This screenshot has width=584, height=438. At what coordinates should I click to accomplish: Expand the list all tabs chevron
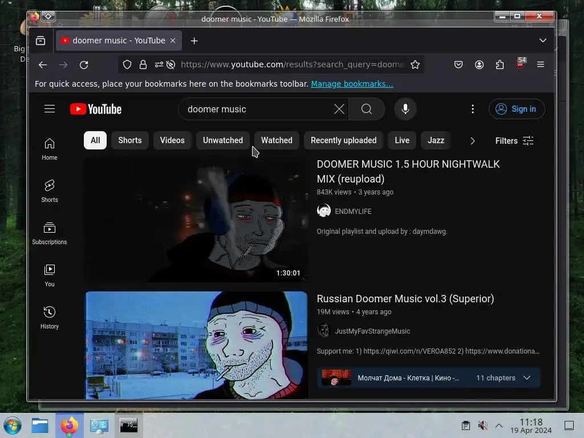pos(543,40)
